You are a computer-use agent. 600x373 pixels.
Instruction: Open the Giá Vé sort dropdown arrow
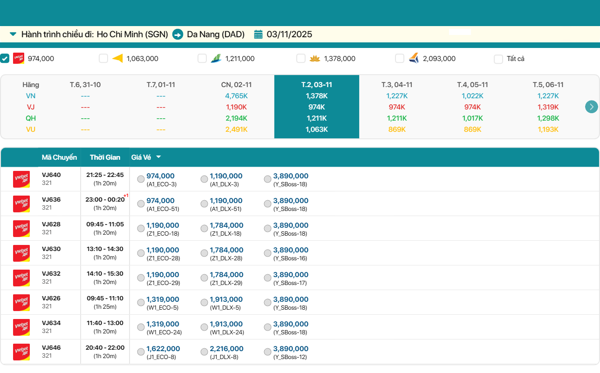[158, 157]
